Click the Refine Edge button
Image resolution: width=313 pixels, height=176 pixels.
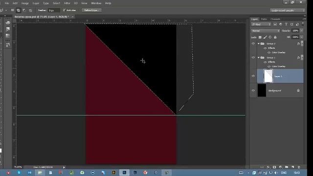(91, 10)
